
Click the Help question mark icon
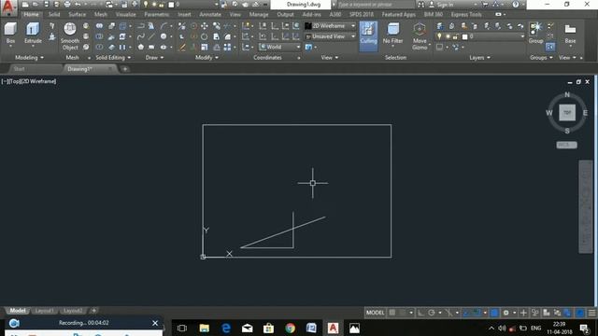[x=515, y=5]
